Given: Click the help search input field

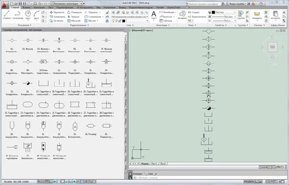Looking at the screenshot, I should (204, 4).
